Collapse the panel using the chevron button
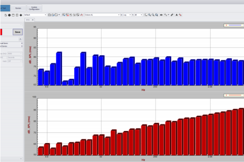The height and width of the screenshot is (162, 244). (x=20, y=39)
